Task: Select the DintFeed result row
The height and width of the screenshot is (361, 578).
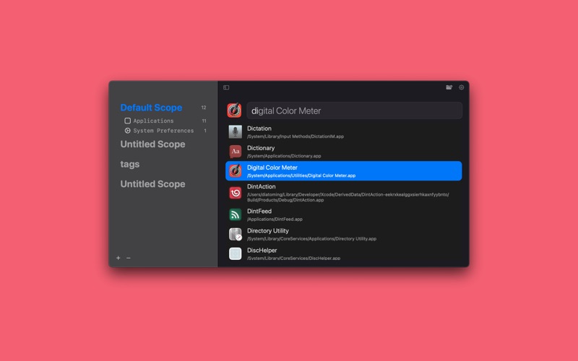Action: [x=344, y=214]
